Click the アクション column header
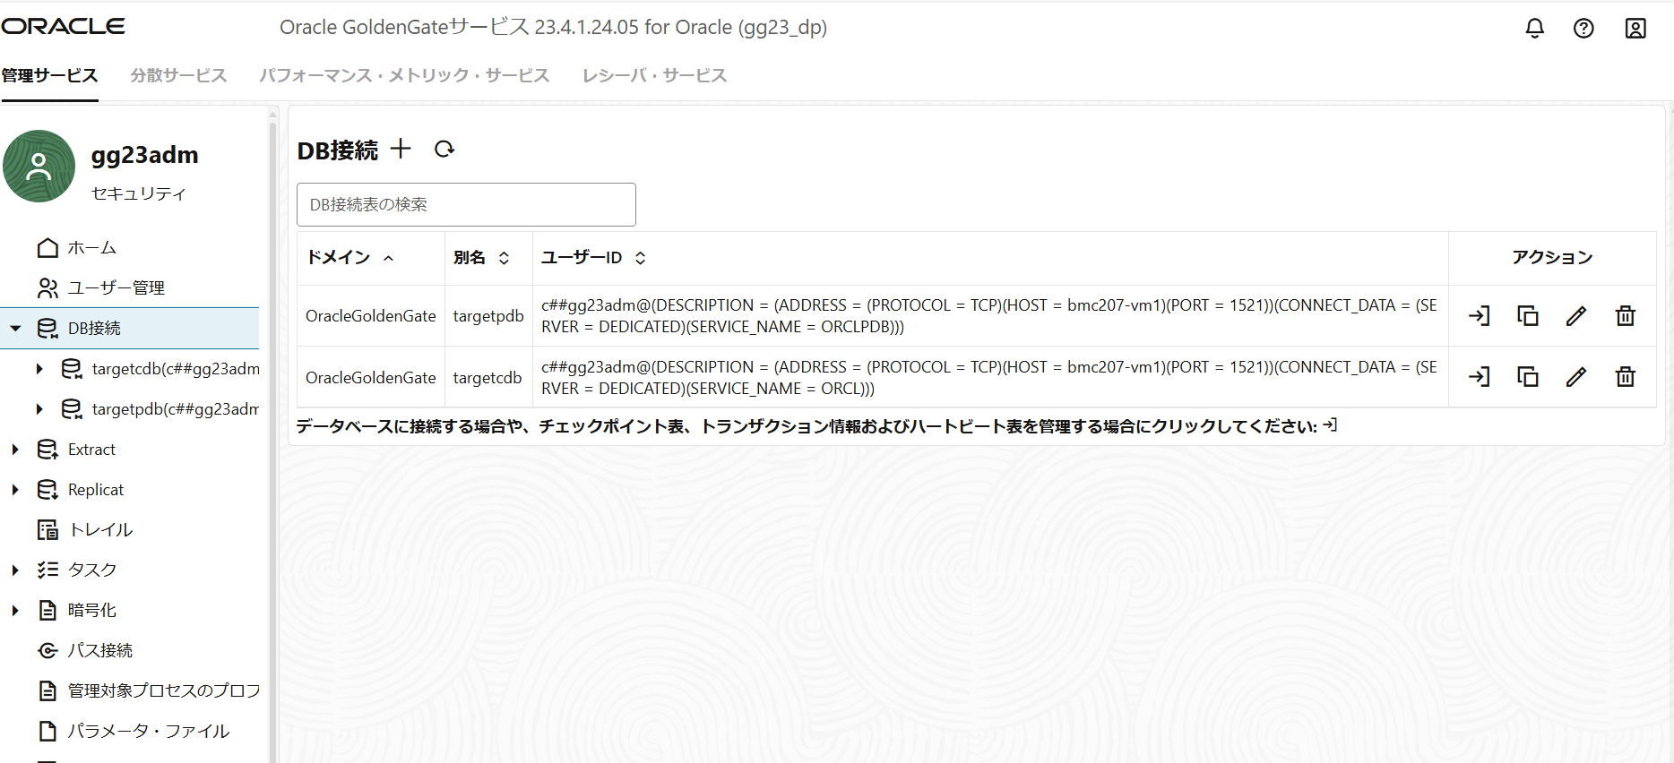The height and width of the screenshot is (763, 1674). 1552,258
